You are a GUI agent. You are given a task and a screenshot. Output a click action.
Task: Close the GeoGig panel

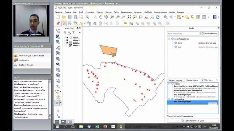coord(219,28)
